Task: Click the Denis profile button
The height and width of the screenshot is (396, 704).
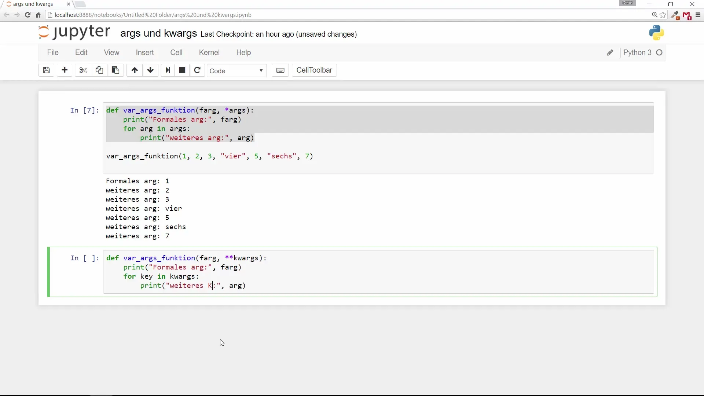Action: point(627,3)
